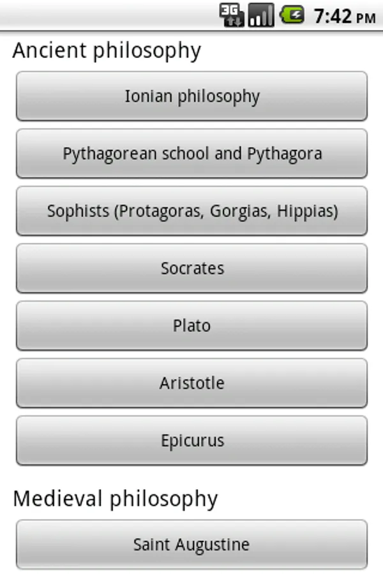Tap the word Gorgias in the Sophists button
383x574 pixels.
pyautogui.click(x=241, y=211)
